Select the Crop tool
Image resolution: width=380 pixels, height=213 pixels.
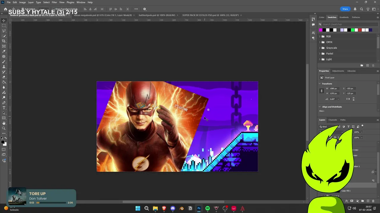click(4, 41)
